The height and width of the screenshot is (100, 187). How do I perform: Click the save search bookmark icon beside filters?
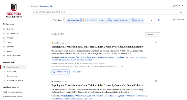pos(159,20)
